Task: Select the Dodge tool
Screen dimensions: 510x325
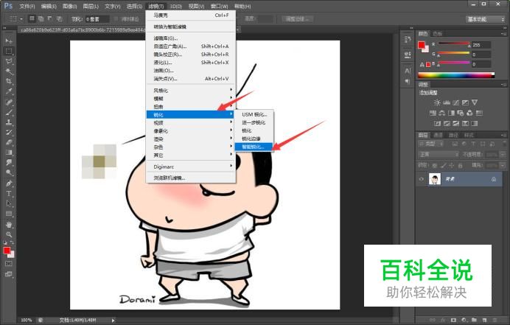Action: tap(9, 172)
